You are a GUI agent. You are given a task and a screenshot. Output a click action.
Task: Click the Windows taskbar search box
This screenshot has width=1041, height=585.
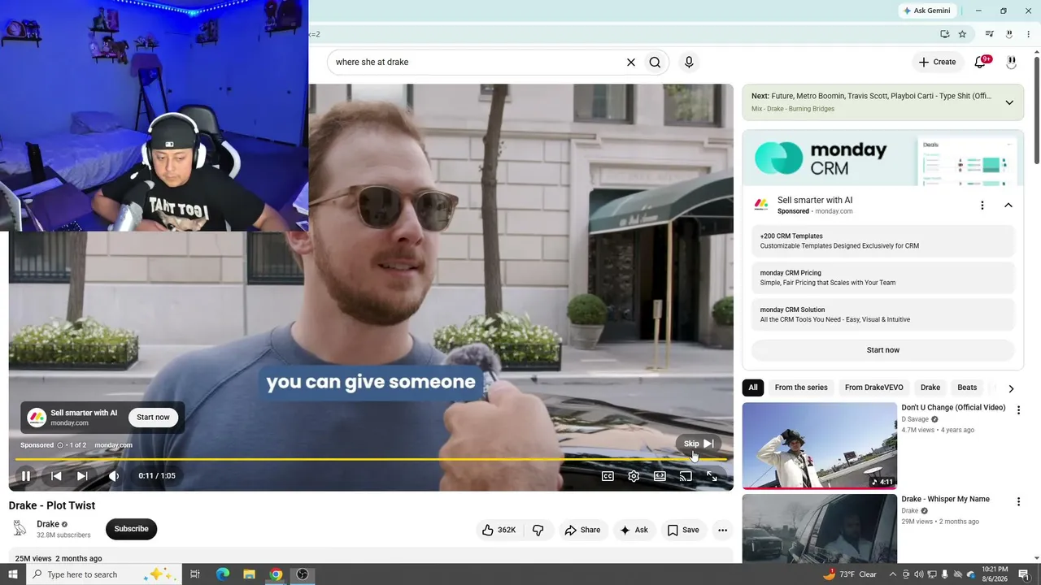(x=103, y=574)
